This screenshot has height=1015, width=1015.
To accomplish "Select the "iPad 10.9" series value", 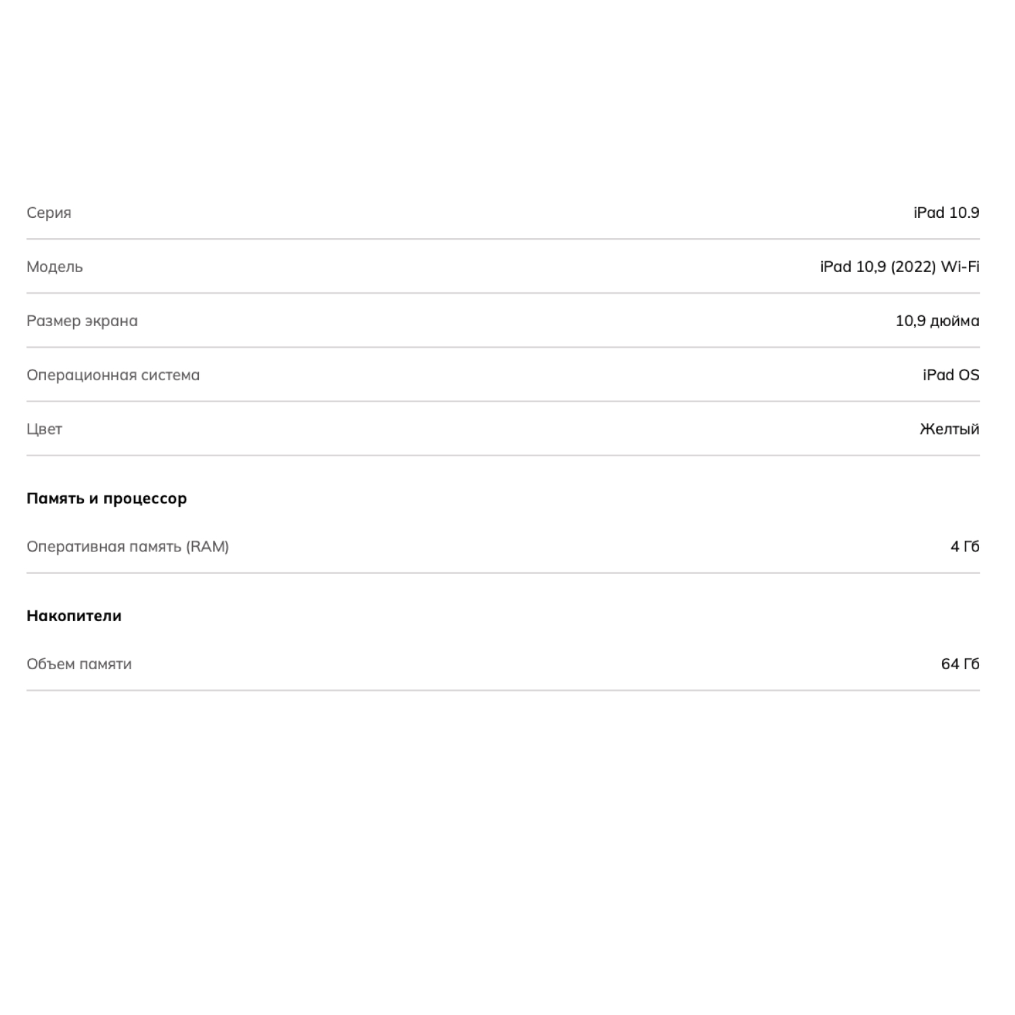I will 946,212.
